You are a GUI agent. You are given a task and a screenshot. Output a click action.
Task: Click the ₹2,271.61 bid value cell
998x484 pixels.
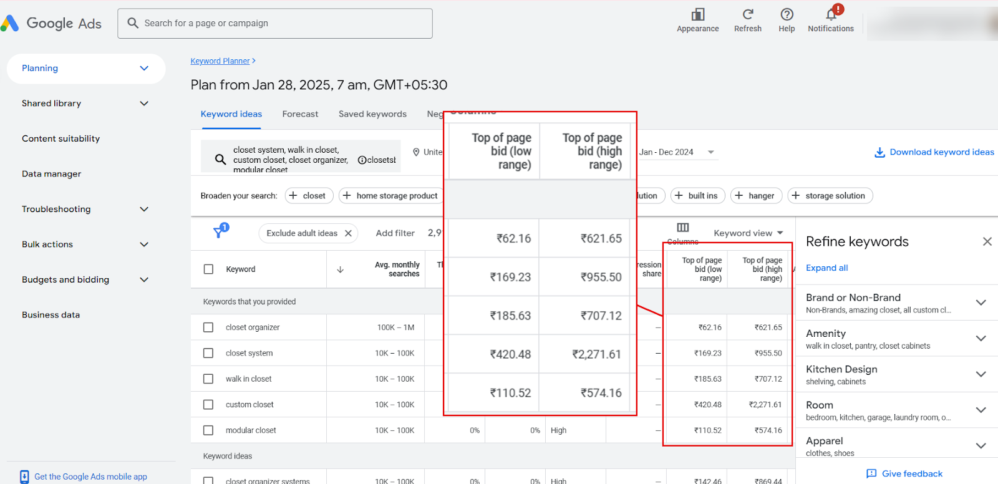tap(765, 405)
